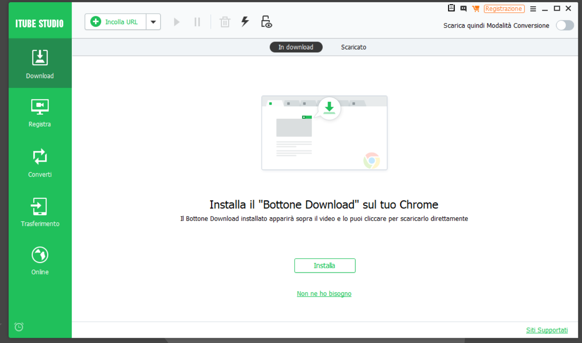Toggle the private mode lock-eye icon
This screenshot has height=343, width=582.
pyautogui.click(x=267, y=22)
